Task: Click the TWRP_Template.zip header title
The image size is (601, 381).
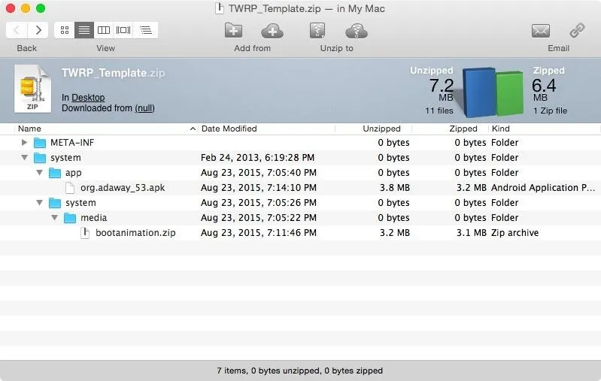Action: tap(113, 73)
